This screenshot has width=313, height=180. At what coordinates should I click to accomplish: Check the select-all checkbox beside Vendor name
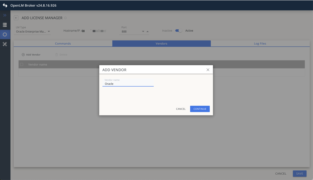tap(22, 64)
